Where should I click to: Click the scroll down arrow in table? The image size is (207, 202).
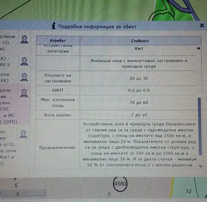point(200,166)
